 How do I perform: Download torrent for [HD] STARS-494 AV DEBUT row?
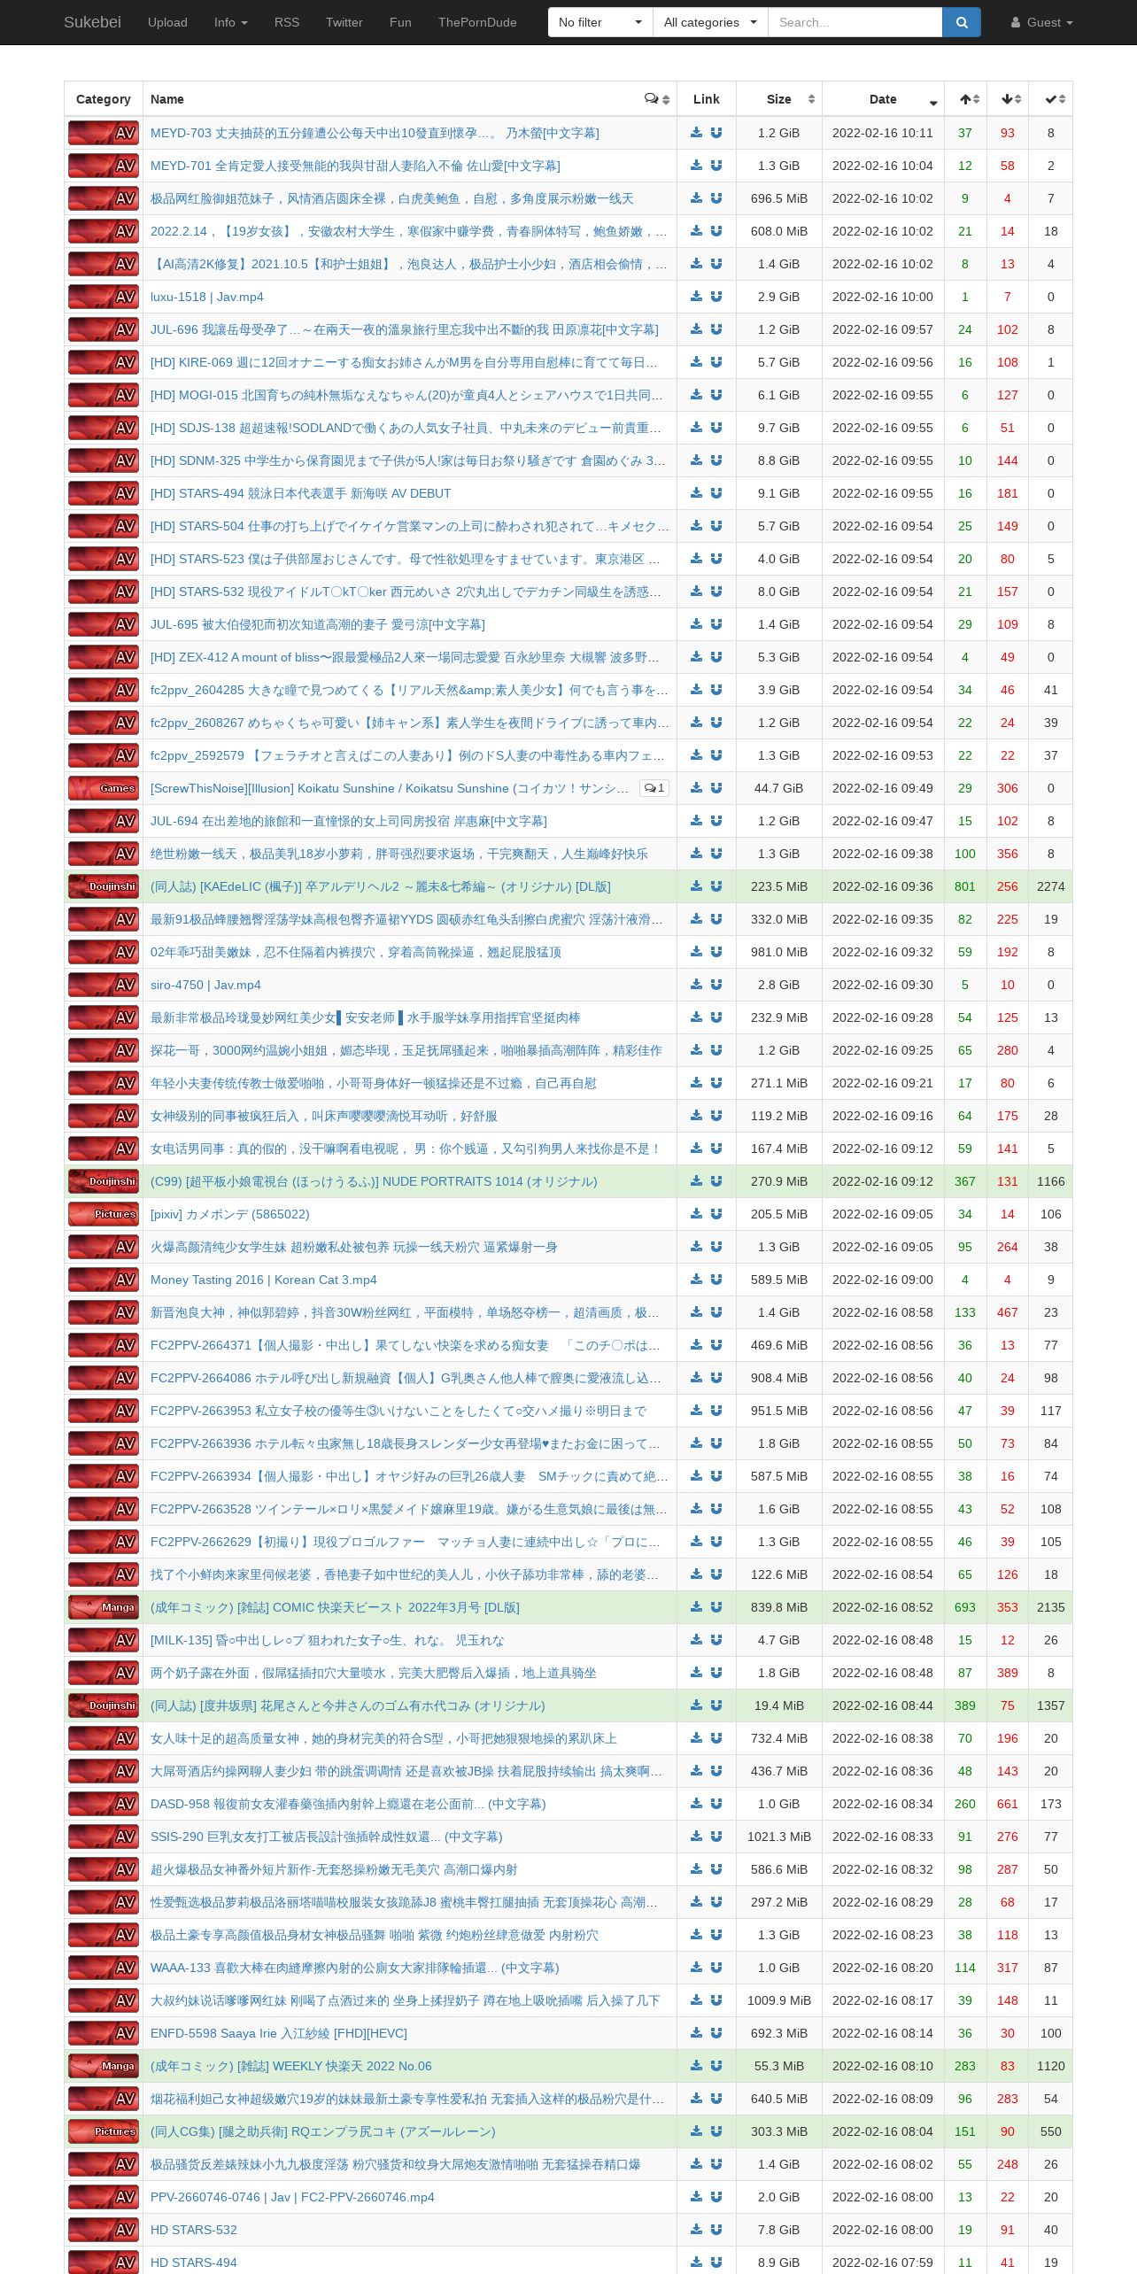pyautogui.click(x=696, y=493)
